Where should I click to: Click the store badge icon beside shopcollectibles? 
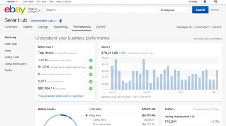click(60, 21)
